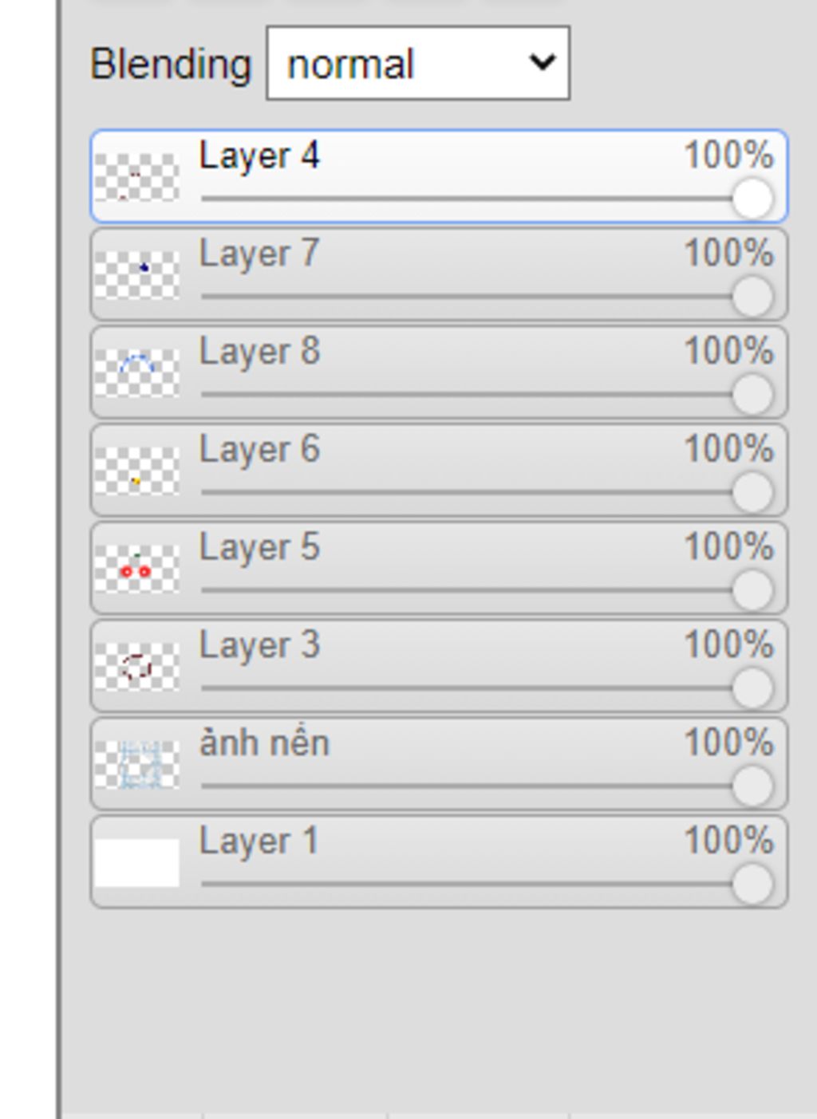
Task: Open the Blending mode dropdown
Action: point(418,63)
